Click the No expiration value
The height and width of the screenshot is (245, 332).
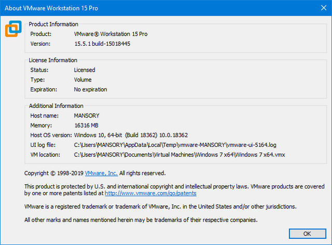pos(90,89)
